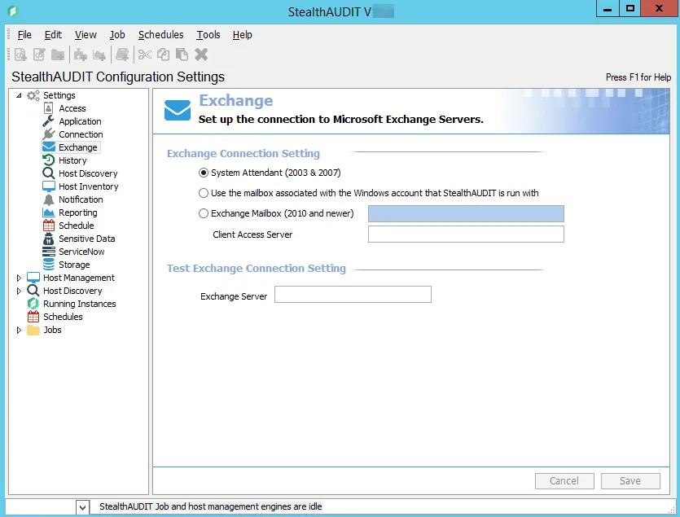Click the Exchange envelope icon in tree
The image size is (680, 517).
click(x=49, y=147)
